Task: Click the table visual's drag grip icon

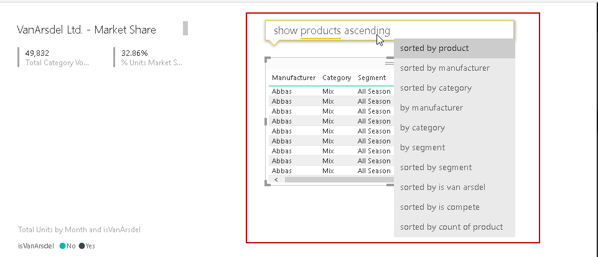Action: (389, 63)
